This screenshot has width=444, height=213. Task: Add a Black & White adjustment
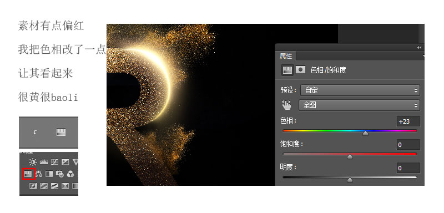click(49, 174)
